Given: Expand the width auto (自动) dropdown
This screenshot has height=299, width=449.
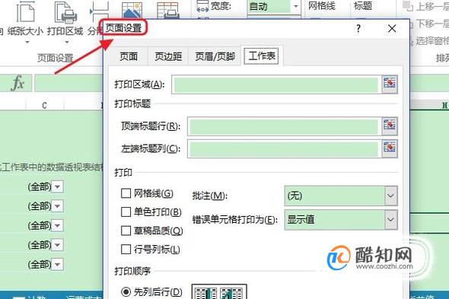Looking at the screenshot, I should pos(296,6).
